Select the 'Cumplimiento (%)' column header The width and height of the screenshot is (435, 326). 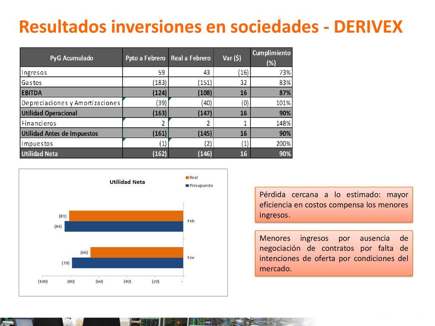[271, 58]
